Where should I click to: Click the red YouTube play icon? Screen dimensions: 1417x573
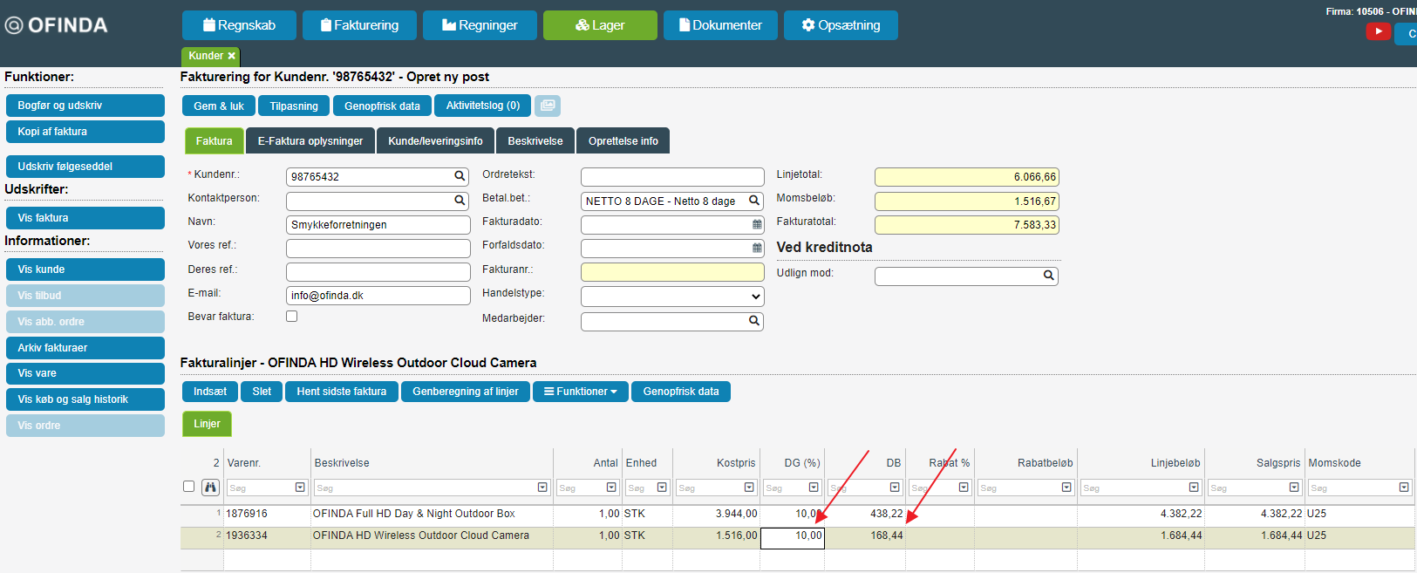click(x=1379, y=31)
